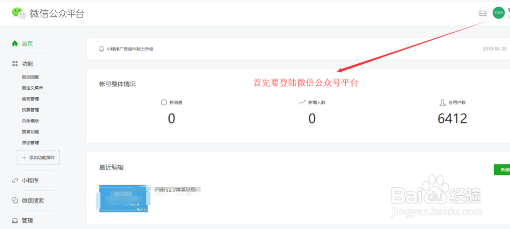Click the chat bubble icon by 新消息
This screenshot has width=510, height=229.
[x=164, y=103]
